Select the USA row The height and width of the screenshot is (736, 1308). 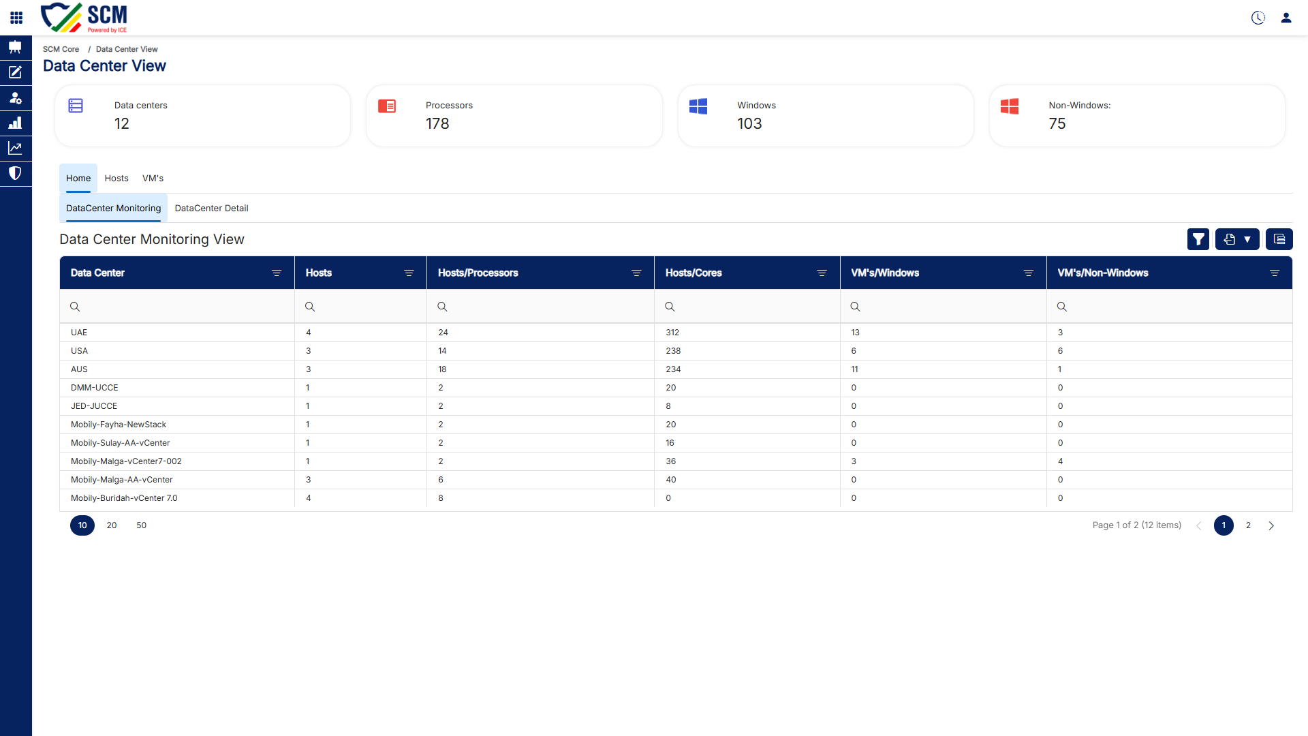coord(676,351)
